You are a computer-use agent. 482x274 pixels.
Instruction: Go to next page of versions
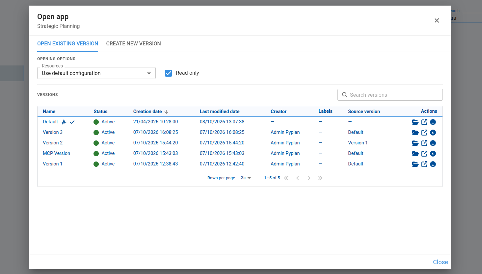(x=309, y=178)
